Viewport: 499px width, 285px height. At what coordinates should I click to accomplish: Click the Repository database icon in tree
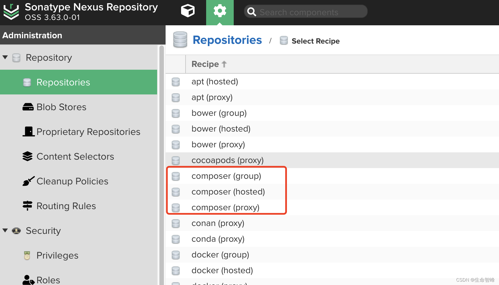[16, 58]
